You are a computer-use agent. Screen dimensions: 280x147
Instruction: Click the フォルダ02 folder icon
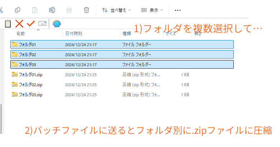point(15,54)
